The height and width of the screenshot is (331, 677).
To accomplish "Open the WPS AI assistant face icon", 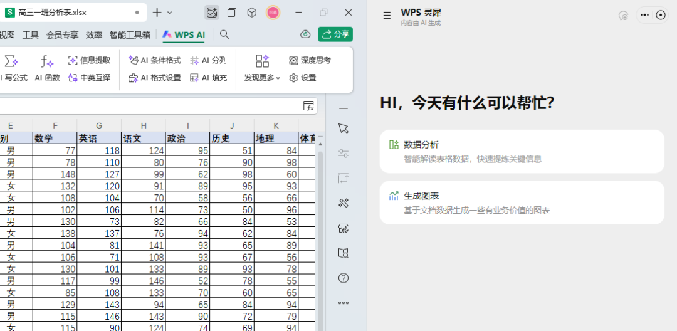I will (x=212, y=13).
